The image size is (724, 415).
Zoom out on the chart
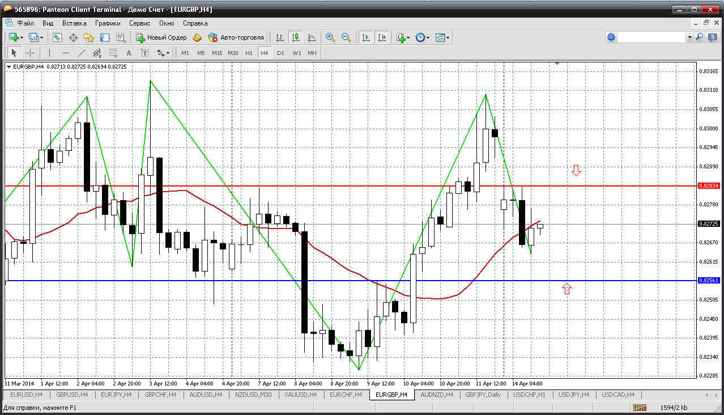(346, 37)
